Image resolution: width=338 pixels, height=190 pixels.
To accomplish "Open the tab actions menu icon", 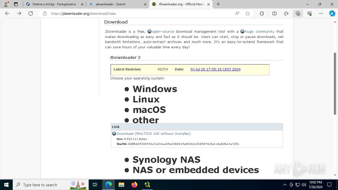I will coord(16,4).
